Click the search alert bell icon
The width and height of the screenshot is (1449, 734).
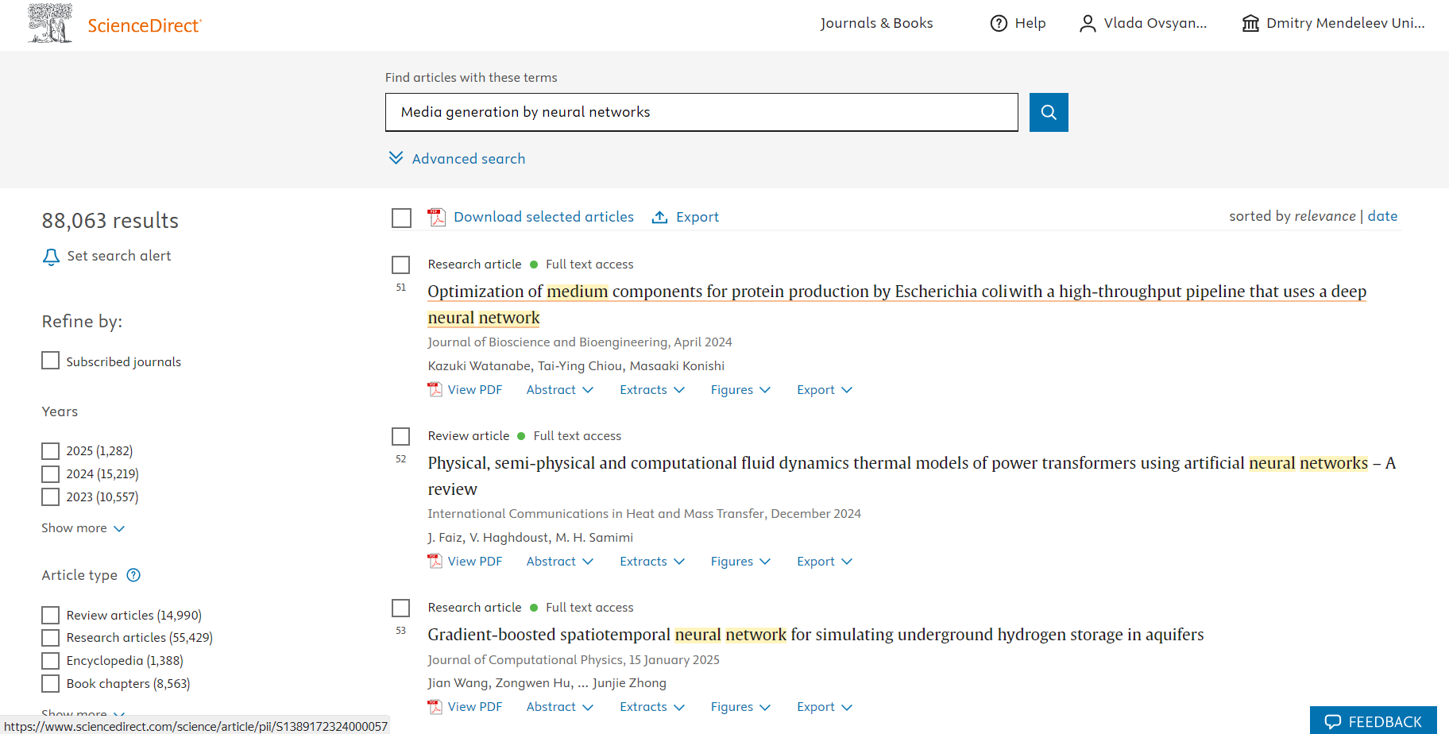tap(51, 257)
